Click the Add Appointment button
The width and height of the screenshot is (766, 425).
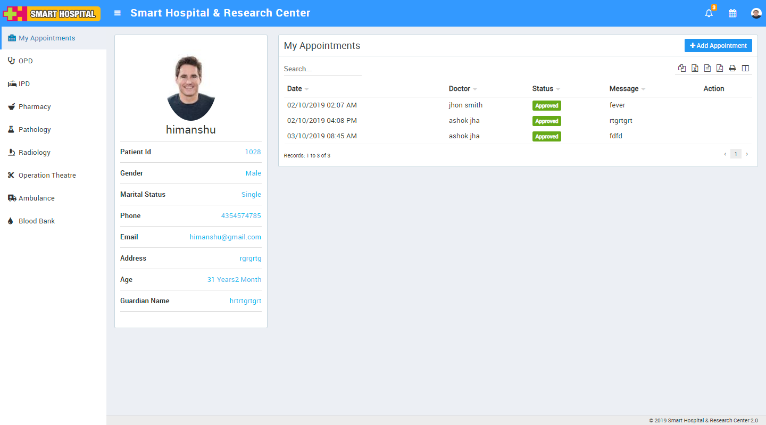coord(718,46)
